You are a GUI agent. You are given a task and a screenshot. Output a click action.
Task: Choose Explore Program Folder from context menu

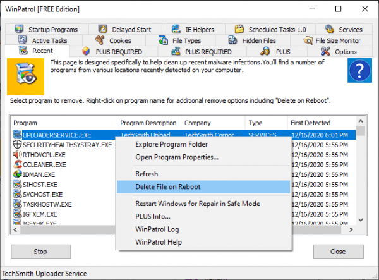(x=203, y=144)
